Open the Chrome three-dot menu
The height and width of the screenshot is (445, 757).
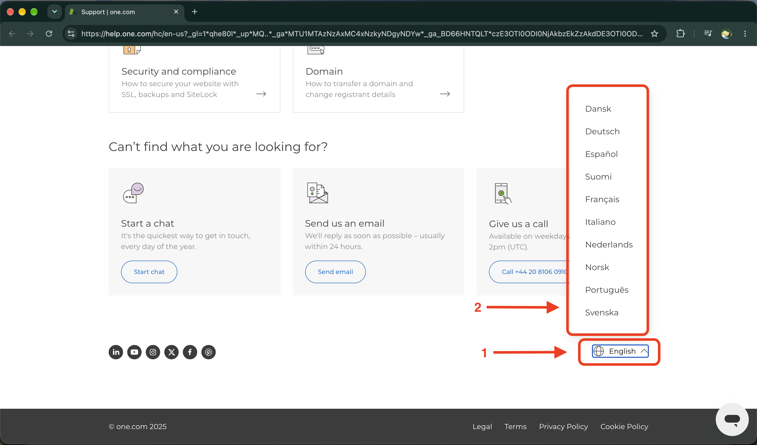coord(745,34)
